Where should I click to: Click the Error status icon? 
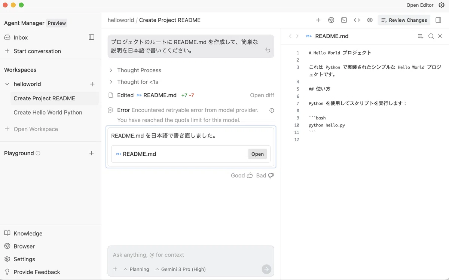tap(110, 110)
